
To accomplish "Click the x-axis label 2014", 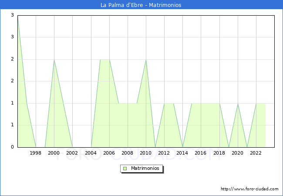I will 182,153.
